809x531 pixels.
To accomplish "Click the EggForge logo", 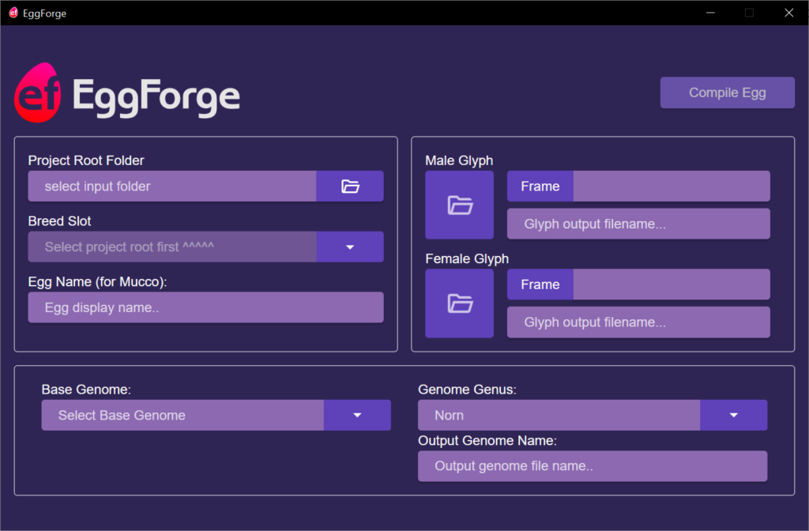I will point(127,93).
